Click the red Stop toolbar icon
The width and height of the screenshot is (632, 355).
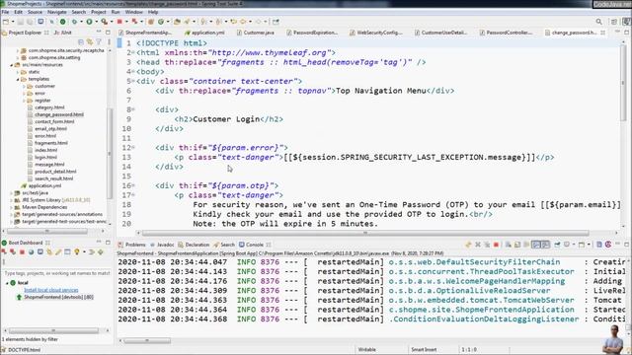[x=119, y=22]
